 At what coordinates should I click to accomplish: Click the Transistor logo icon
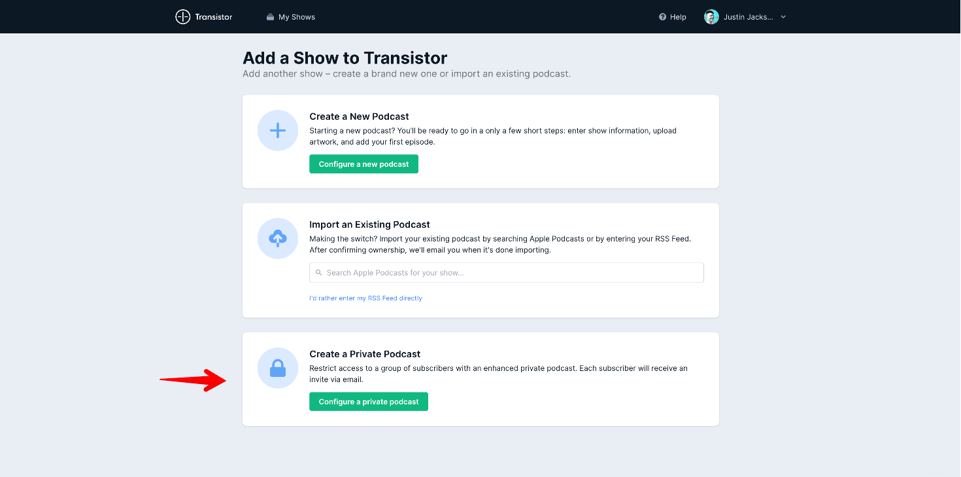pos(182,17)
